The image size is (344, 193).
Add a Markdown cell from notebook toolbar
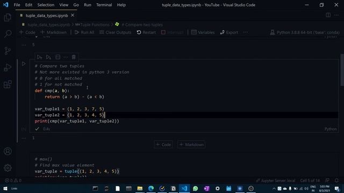[x=53, y=32]
